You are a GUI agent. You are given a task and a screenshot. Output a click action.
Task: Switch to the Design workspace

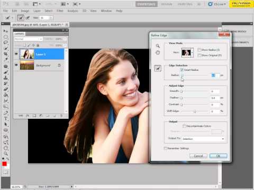167,4
